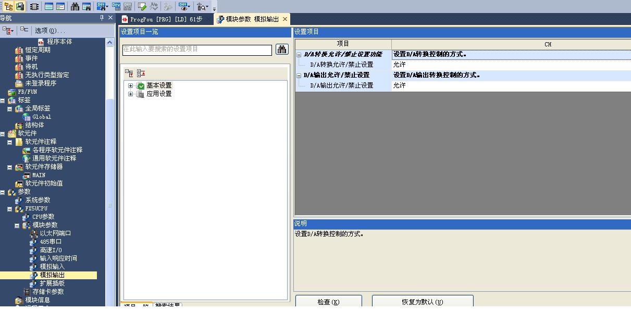The height and width of the screenshot is (310, 631).
Task: Click the search binoculars button beside the search field
Action: [x=282, y=49]
